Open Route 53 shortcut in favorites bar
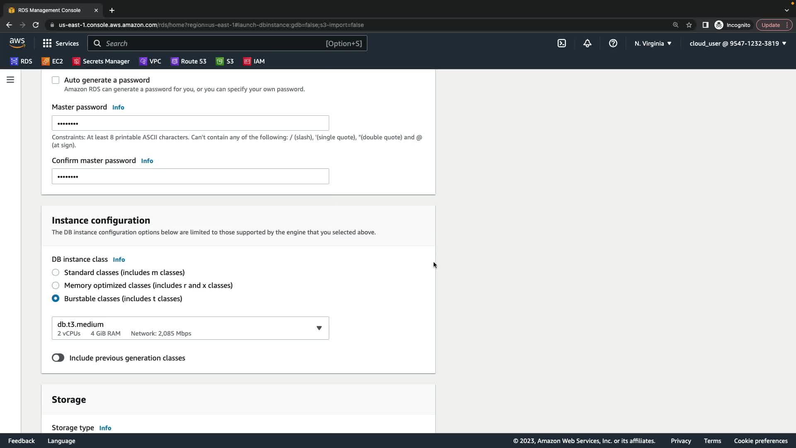 [x=188, y=61]
